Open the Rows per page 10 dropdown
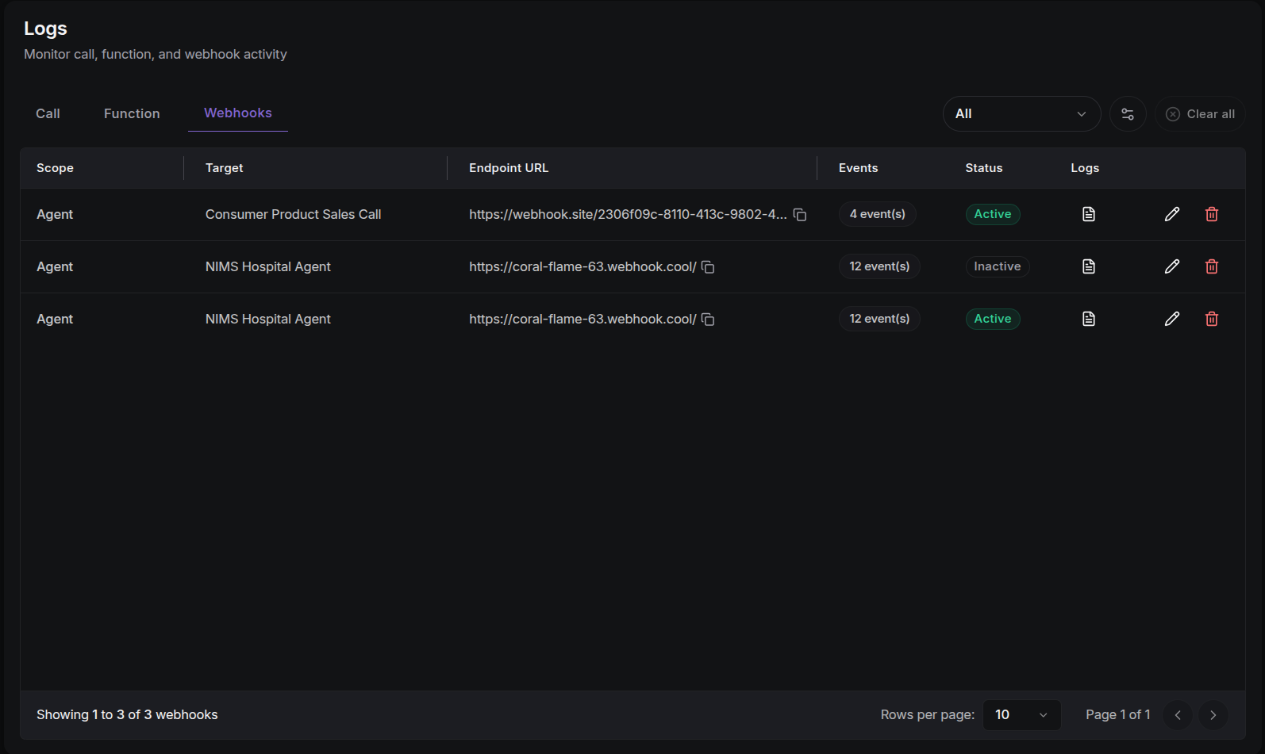1265x754 pixels. (x=1022, y=715)
